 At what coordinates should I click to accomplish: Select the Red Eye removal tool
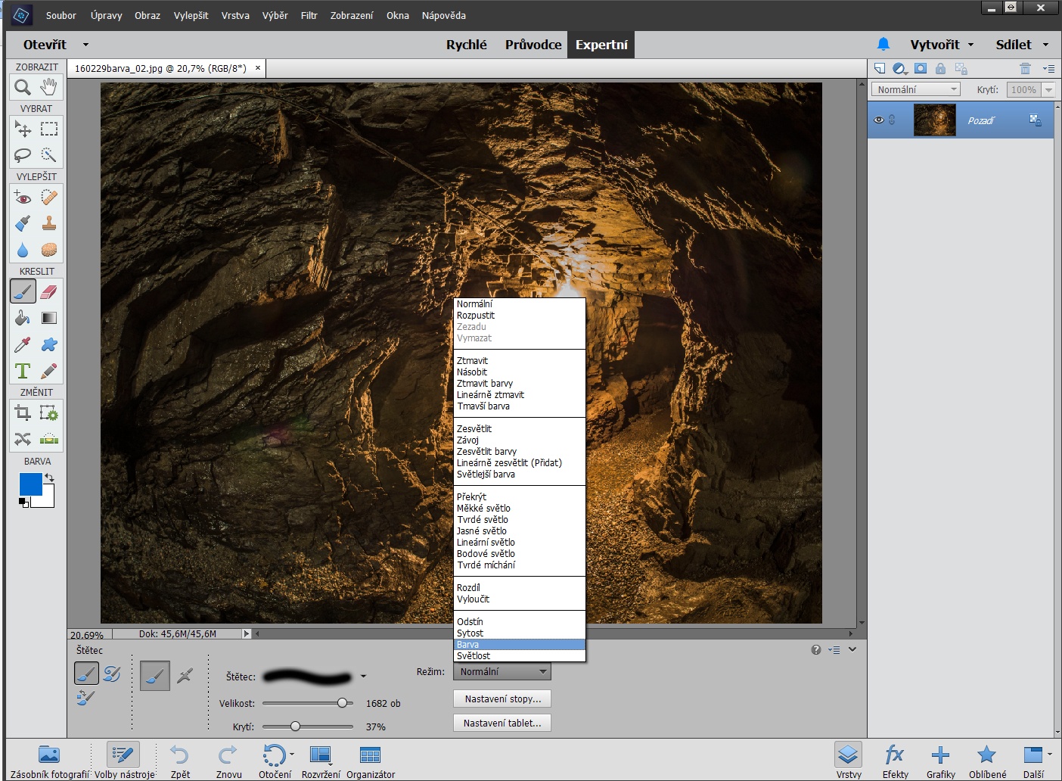coord(23,198)
